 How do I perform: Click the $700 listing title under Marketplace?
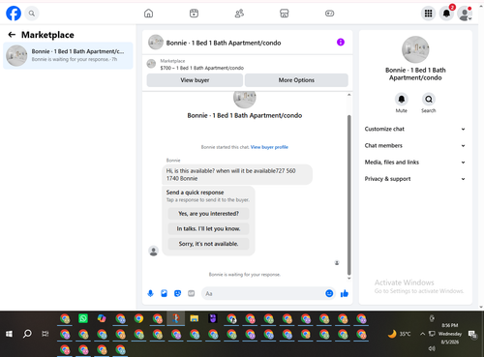point(201,68)
